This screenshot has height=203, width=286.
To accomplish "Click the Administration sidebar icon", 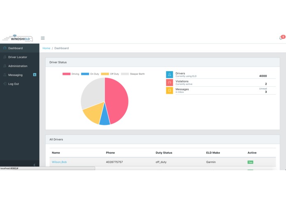I will coord(5,66).
